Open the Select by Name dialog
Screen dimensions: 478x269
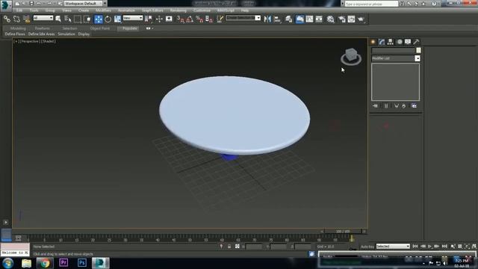68,19
